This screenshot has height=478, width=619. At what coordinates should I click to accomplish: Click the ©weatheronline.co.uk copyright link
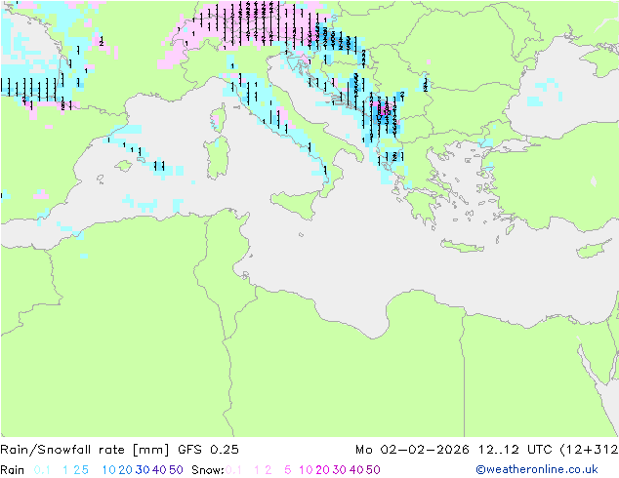(537, 469)
